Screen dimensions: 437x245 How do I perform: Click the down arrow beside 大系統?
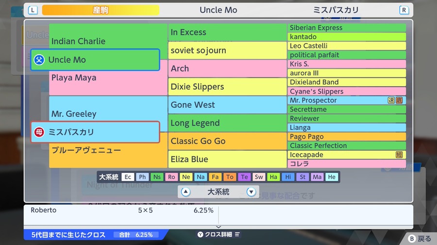pos(251,192)
